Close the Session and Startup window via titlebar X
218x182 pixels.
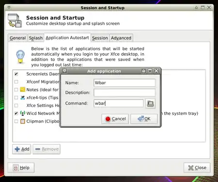tap(209, 7)
